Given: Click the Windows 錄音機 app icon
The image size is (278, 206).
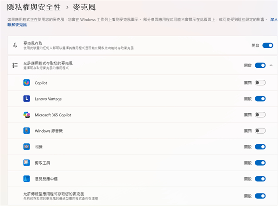Looking at the screenshot, I should (26, 131).
